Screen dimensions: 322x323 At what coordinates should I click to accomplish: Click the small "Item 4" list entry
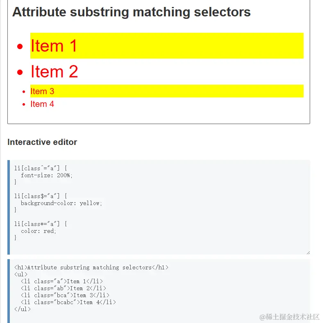(42, 104)
